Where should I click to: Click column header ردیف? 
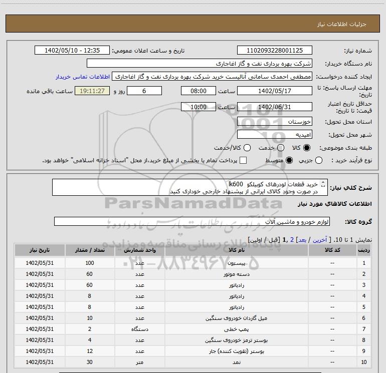pos(364,250)
